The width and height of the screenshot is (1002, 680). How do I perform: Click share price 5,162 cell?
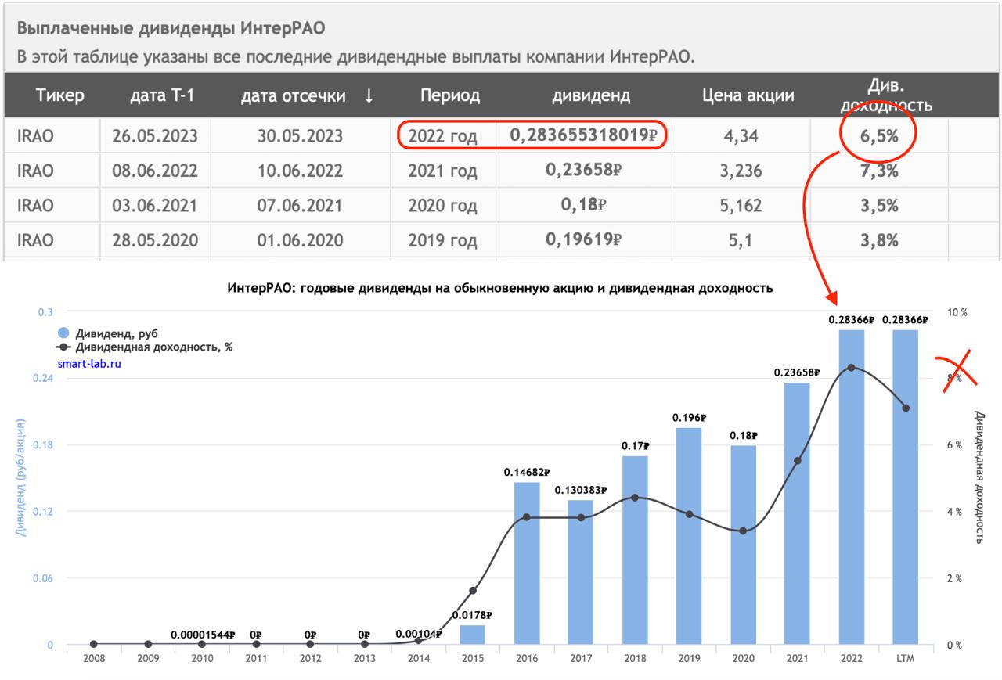[x=739, y=206]
